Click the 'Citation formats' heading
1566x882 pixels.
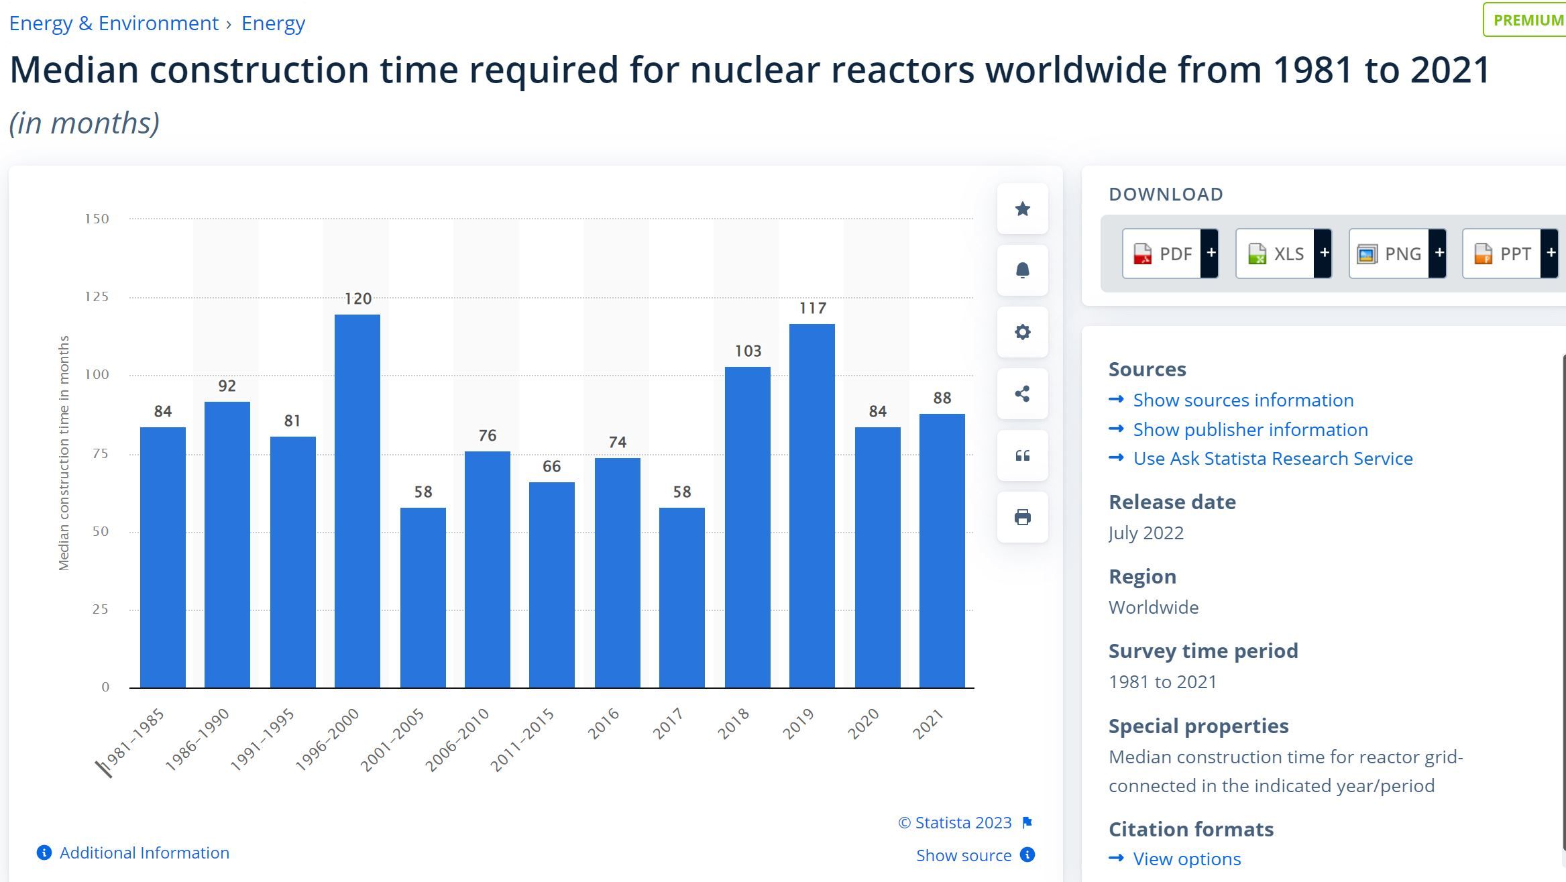1191,829
